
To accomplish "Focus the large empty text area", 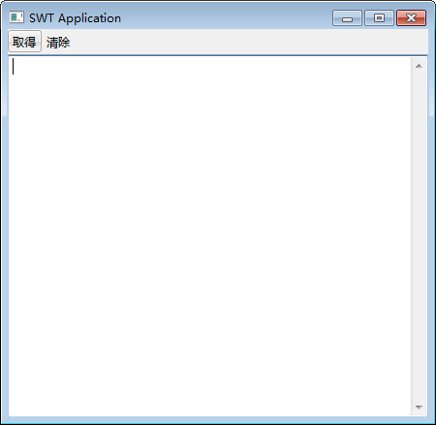I will point(210,236).
